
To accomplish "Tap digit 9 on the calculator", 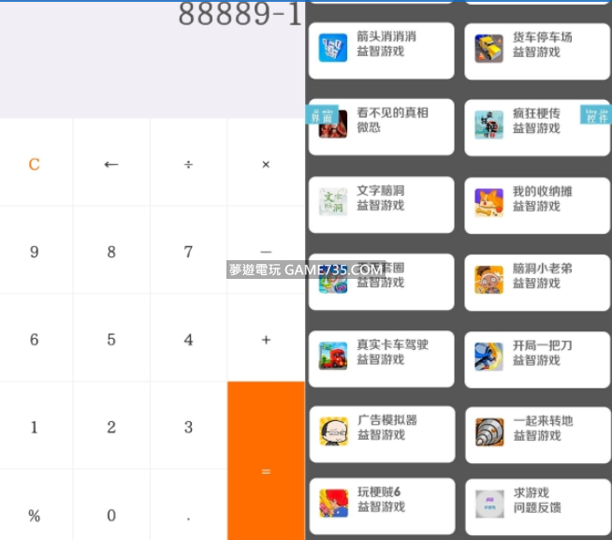I will pyautogui.click(x=35, y=252).
